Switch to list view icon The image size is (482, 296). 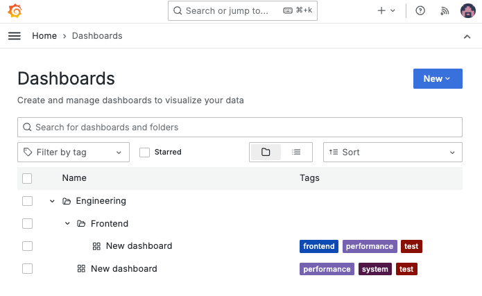pyautogui.click(x=296, y=152)
